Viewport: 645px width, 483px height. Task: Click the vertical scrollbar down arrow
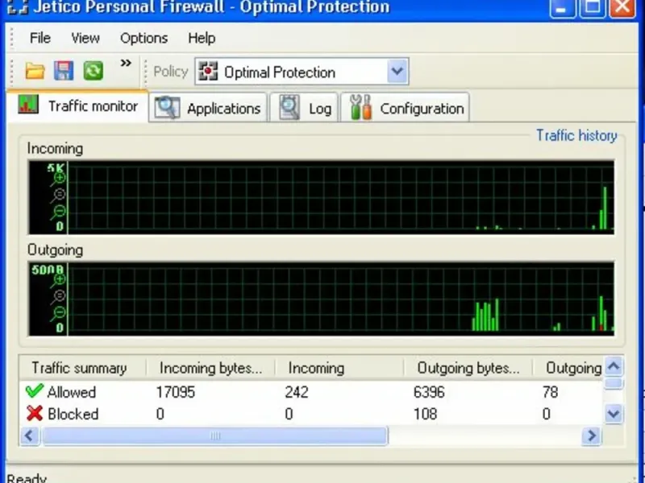click(x=614, y=414)
